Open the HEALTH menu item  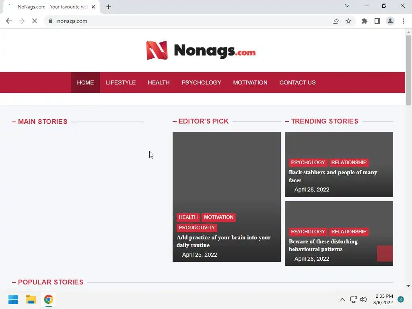159,82
